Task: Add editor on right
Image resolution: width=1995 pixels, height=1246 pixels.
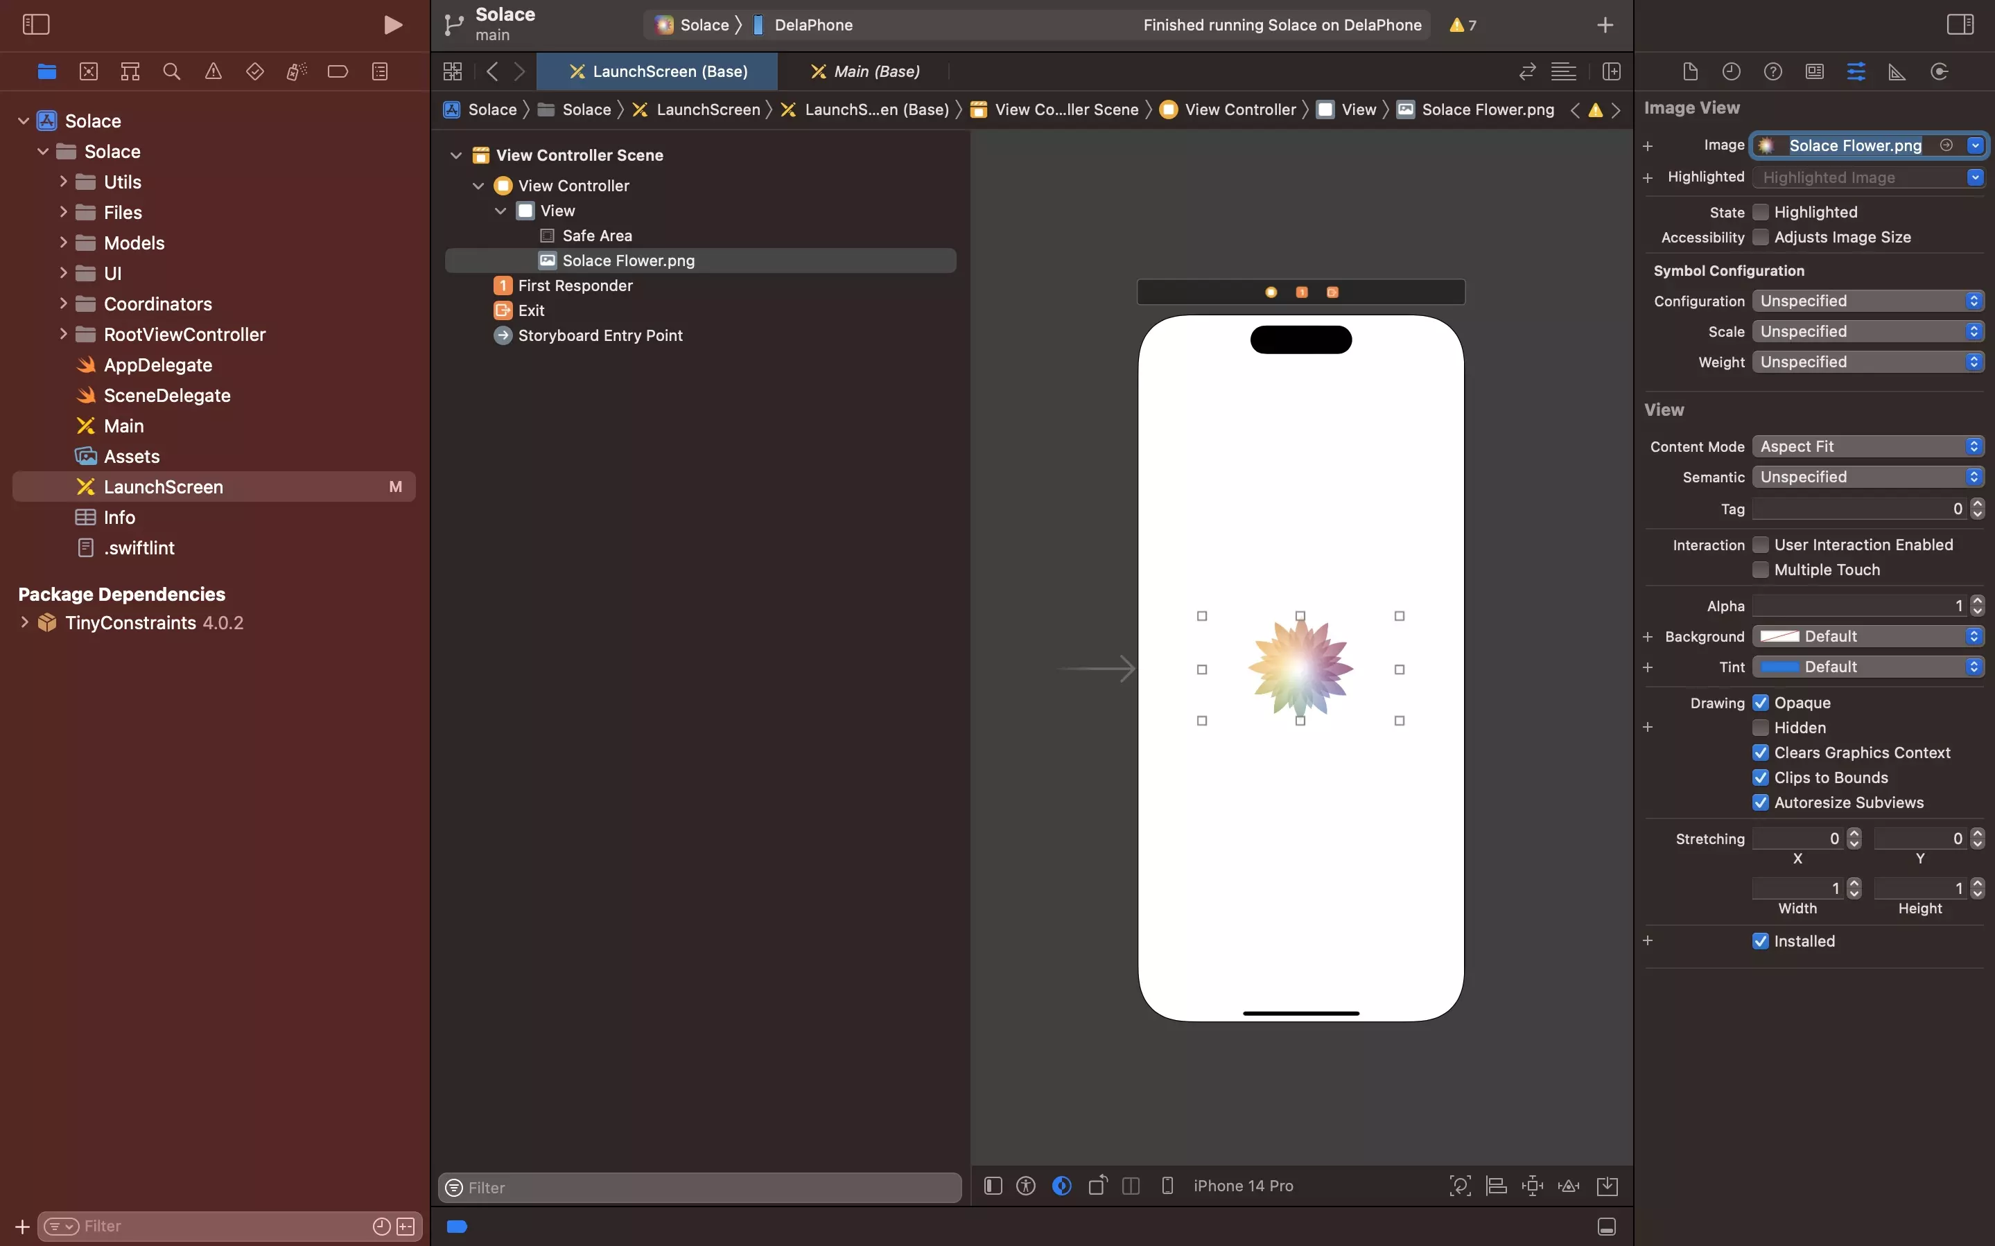Action: click(1612, 71)
